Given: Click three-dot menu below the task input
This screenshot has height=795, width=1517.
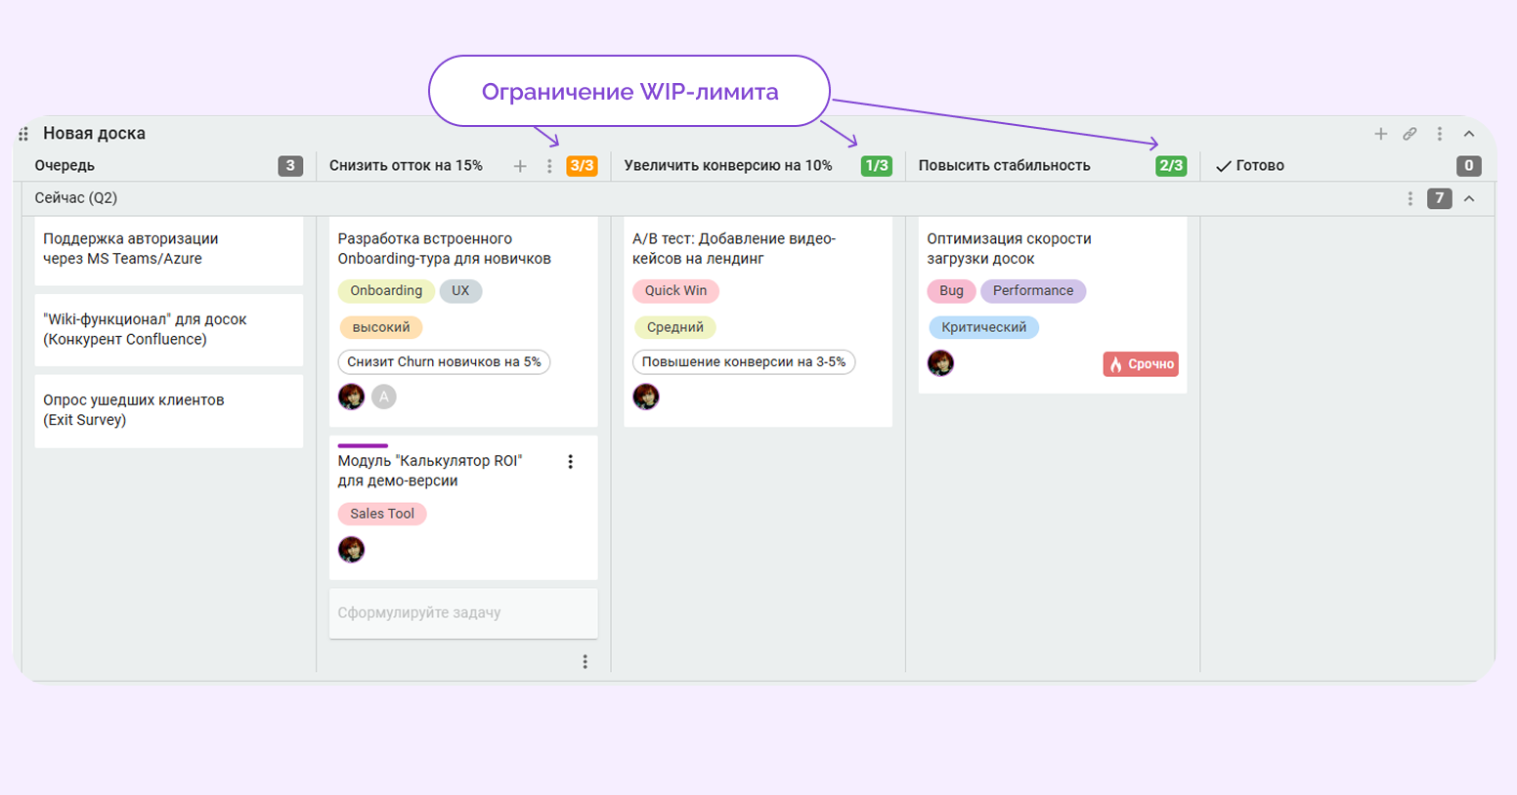Looking at the screenshot, I should [585, 662].
